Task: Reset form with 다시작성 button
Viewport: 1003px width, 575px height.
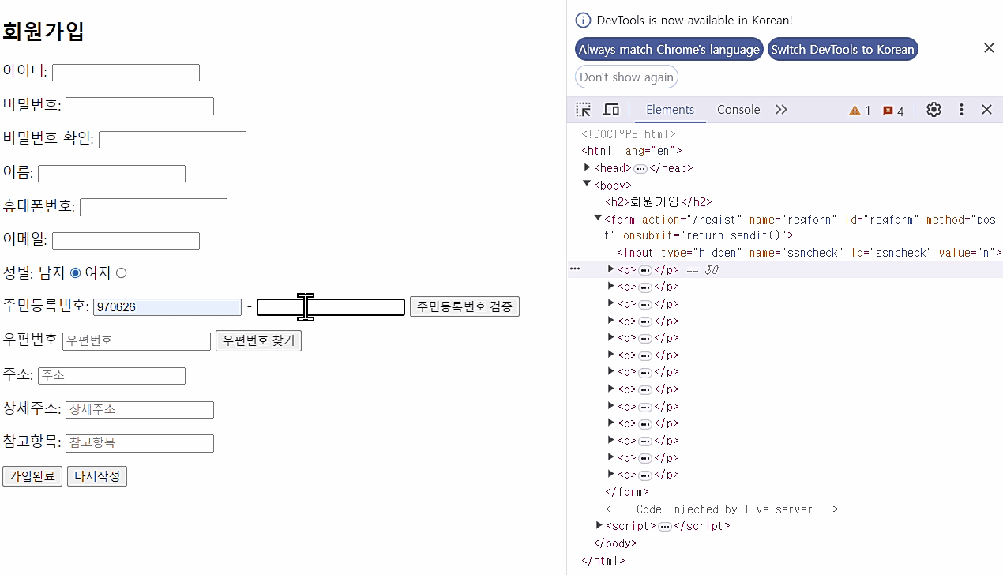Action: [97, 476]
